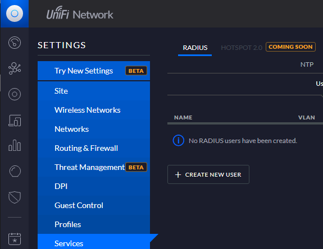Screen dimensions: 323x249
Task: Open Threat Management settings
Action: tap(94, 167)
